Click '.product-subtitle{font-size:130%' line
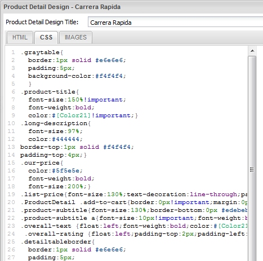This screenshot has height=261, width=263. pyautogui.click(x=134, y=210)
